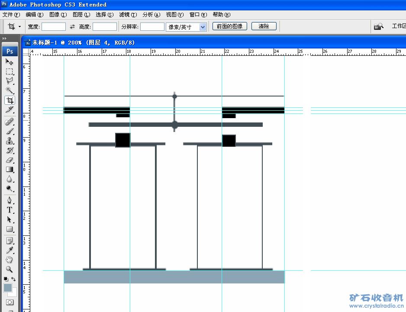This screenshot has width=406, height=312.
Task: Open the 视图(V) menu
Action: click(x=175, y=15)
